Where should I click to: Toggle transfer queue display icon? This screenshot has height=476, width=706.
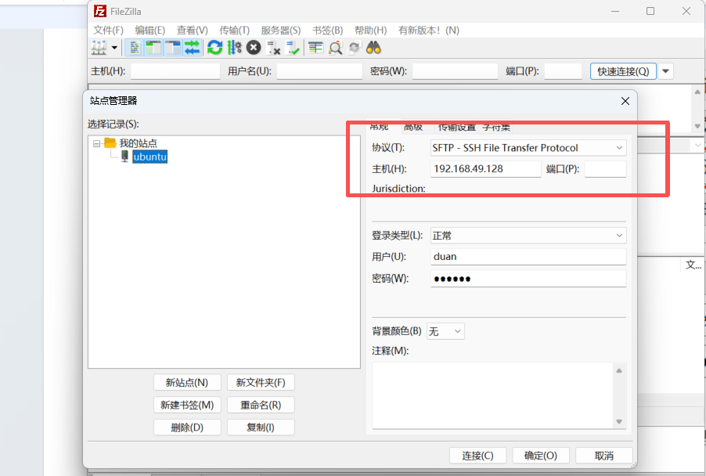tap(192, 47)
